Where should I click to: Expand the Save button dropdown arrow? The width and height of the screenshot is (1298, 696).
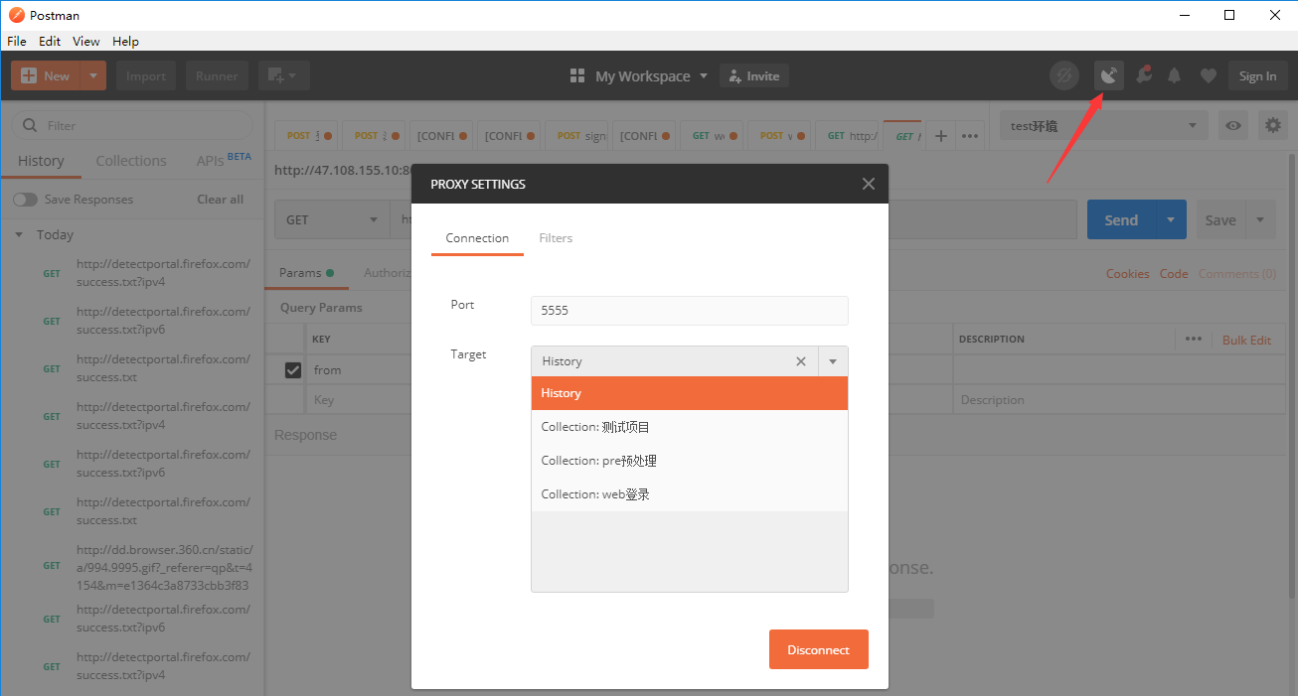pyautogui.click(x=1260, y=219)
